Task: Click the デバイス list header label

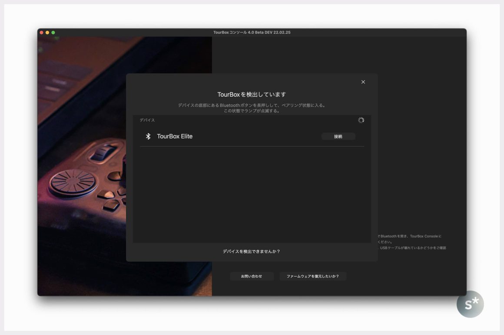Action: (147, 120)
